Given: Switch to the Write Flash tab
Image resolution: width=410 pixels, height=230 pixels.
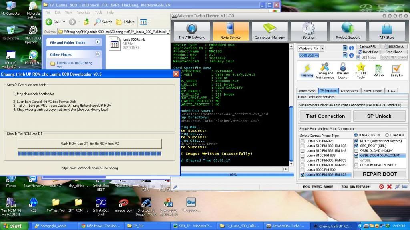Looking at the screenshot, I should coord(307,91).
